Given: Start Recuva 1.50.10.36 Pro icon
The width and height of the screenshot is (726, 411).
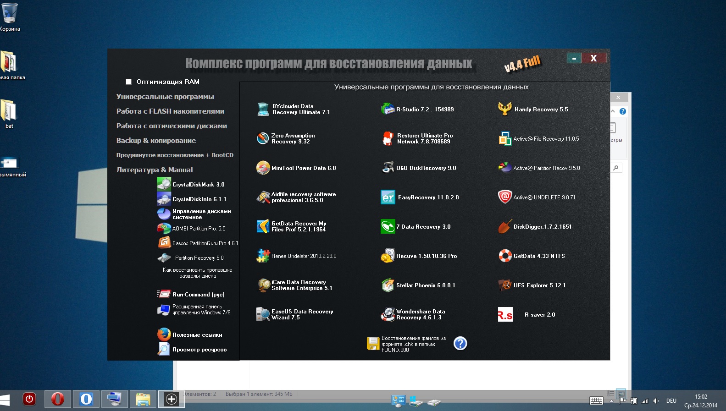Looking at the screenshot, I should point(388,256).
